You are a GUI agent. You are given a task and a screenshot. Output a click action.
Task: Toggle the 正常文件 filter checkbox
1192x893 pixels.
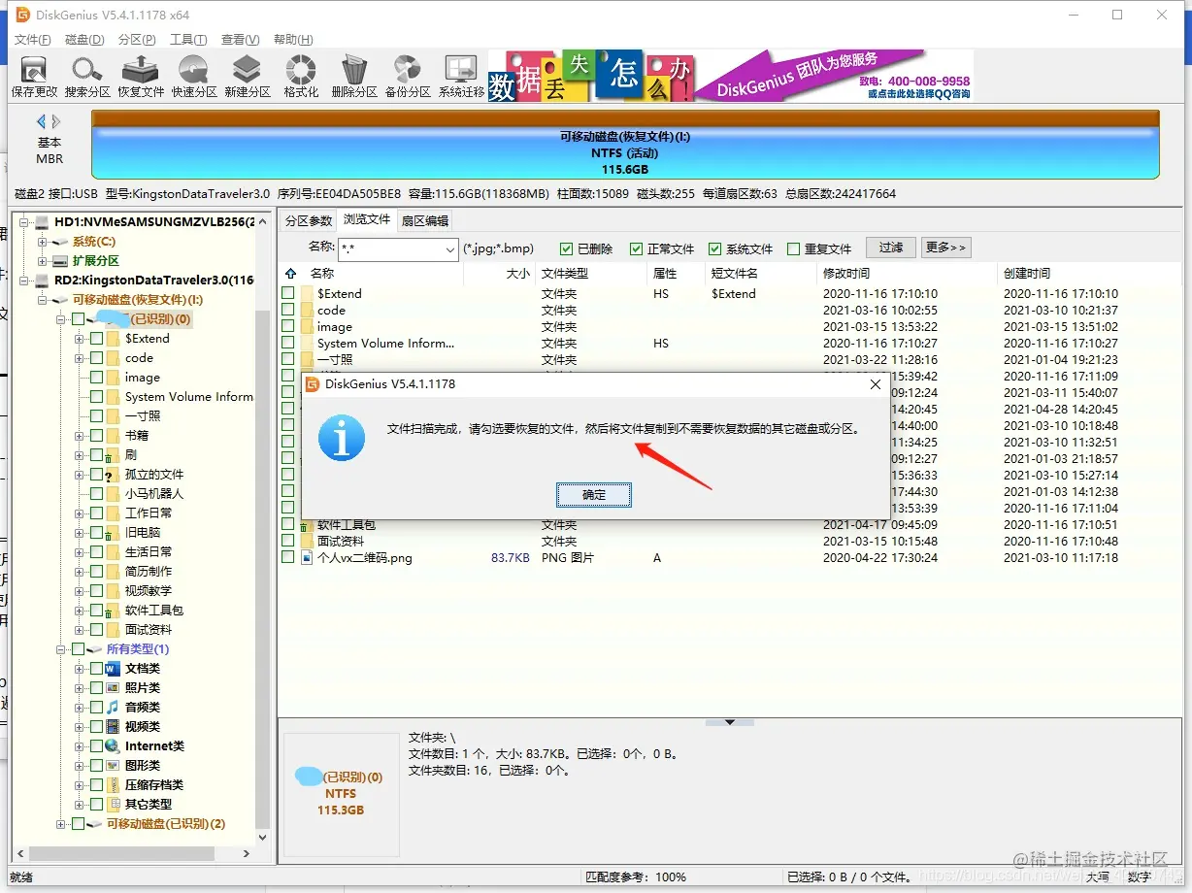(x=637, y=248)
